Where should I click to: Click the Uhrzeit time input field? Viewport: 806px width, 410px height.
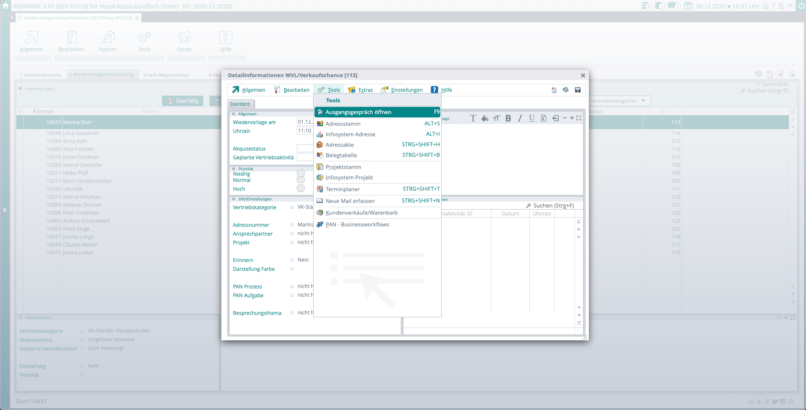305,131
